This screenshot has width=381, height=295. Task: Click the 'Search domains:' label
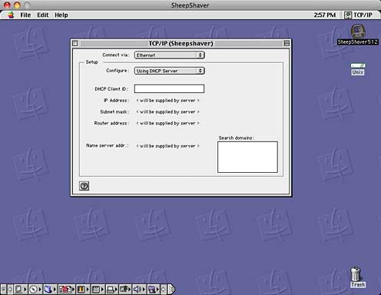237,138
